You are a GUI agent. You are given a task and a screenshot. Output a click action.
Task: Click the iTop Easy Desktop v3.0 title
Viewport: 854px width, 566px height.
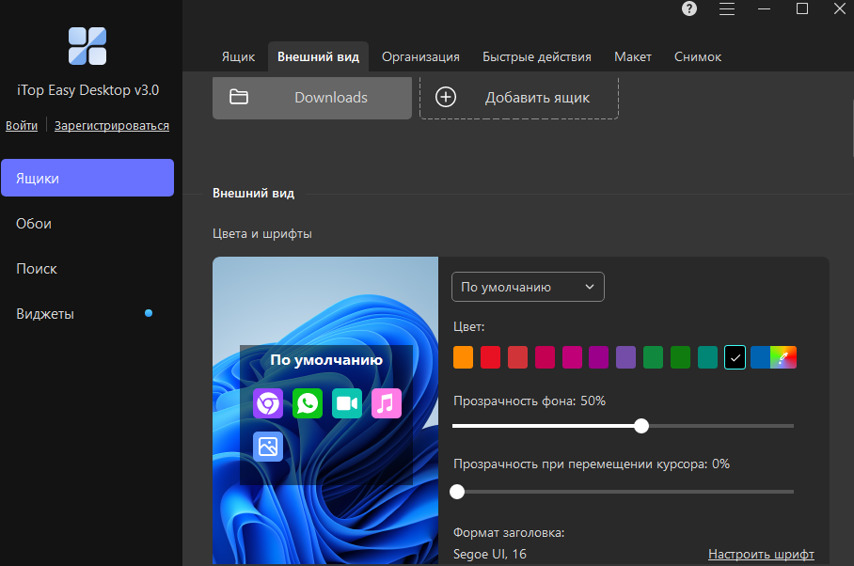87,90
